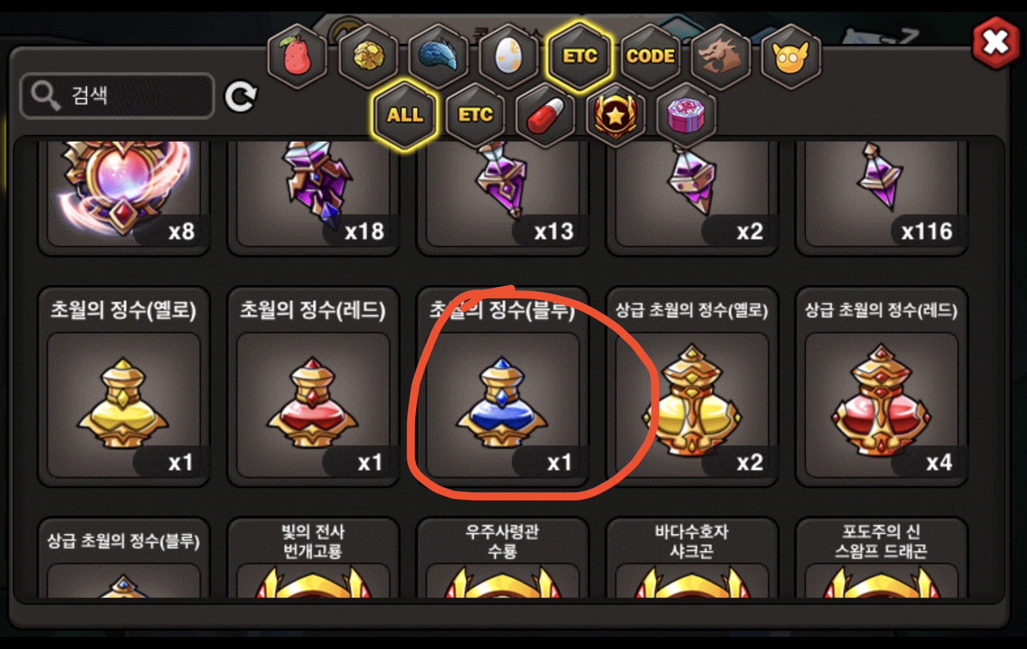Switch to the top ETC category tab
1027x649 pixels.
click(x=579, y=56)
